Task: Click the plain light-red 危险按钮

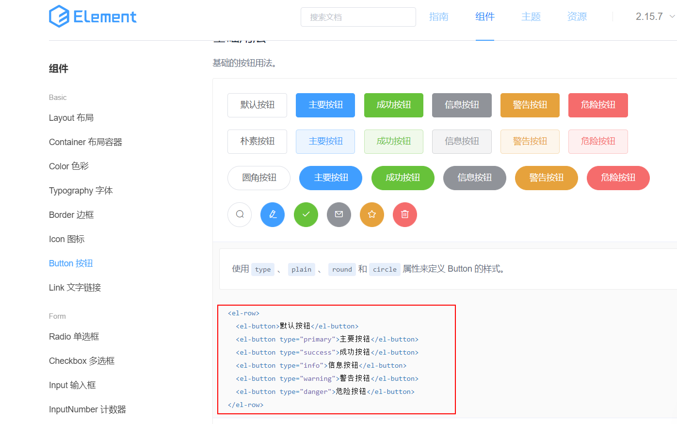Action: tap(598, 142)
